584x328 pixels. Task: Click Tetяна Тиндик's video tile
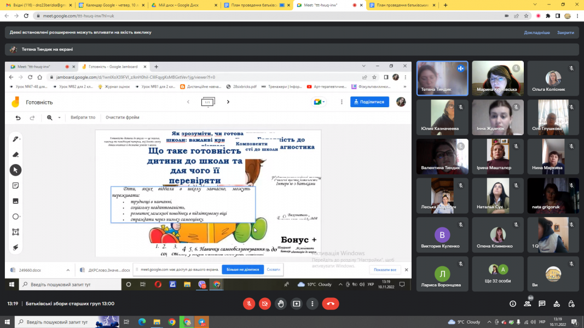pos(442,78)
